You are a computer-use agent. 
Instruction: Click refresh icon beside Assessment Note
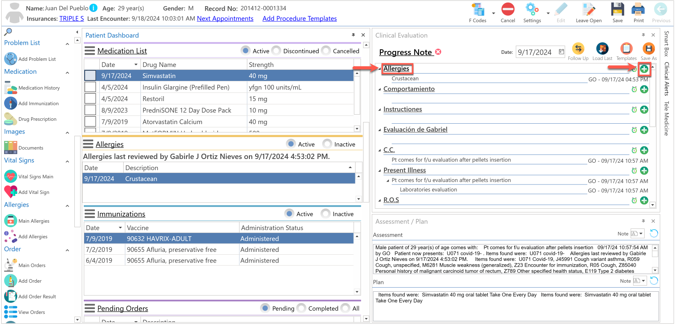tap(654, 233)
